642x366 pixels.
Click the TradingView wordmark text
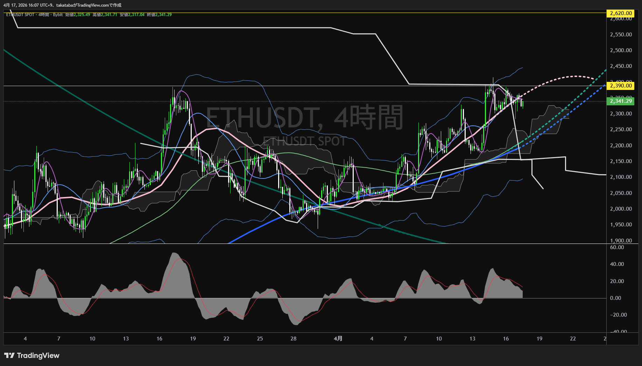click(38, 356)
